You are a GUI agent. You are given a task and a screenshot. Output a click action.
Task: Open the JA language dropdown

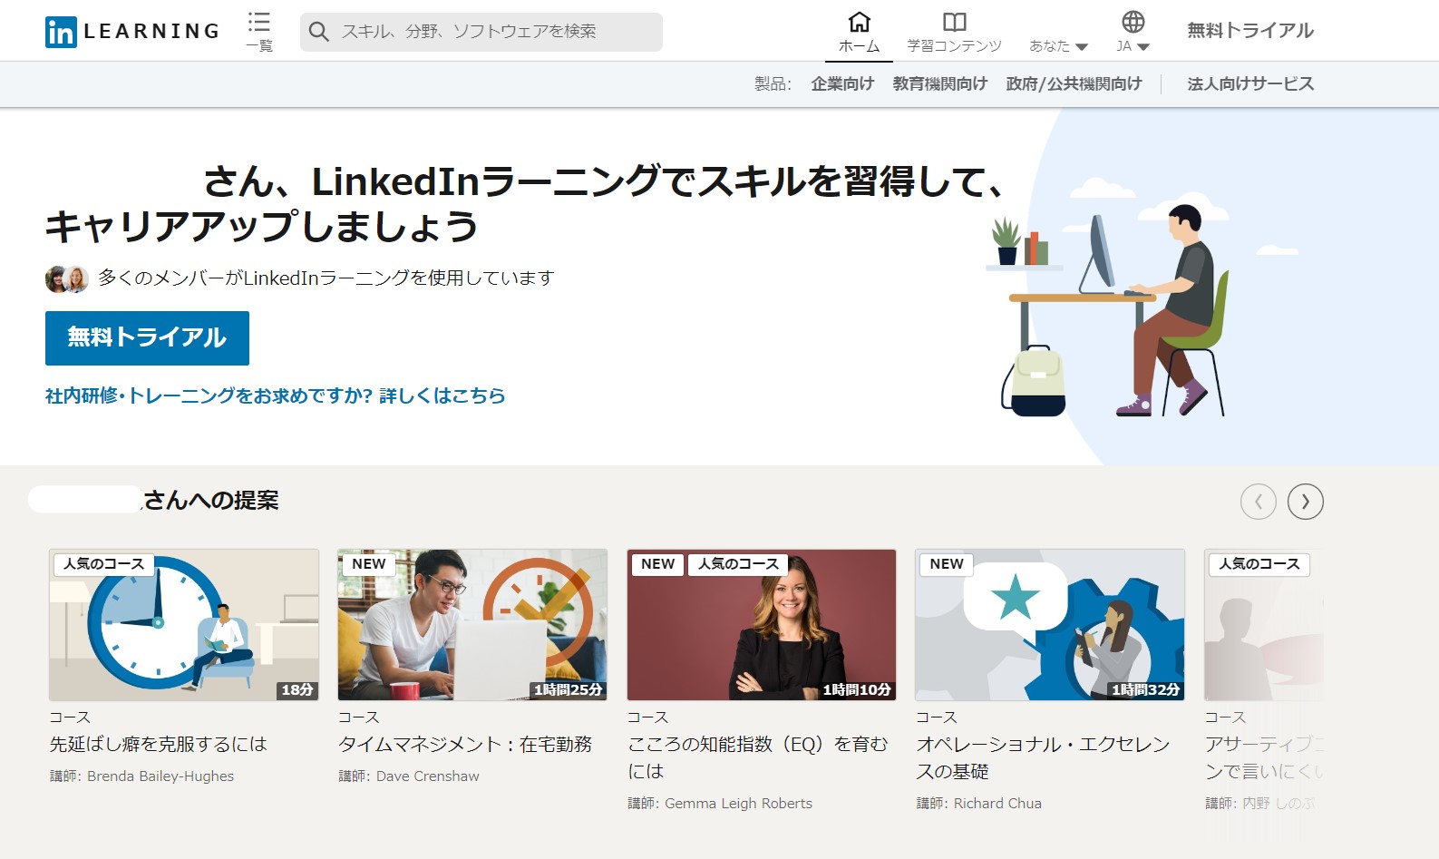[1133, 45]
